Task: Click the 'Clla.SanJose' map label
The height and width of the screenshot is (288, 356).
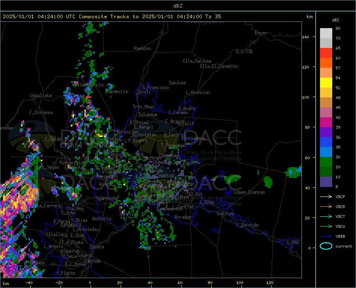Action: pos(197,61)
